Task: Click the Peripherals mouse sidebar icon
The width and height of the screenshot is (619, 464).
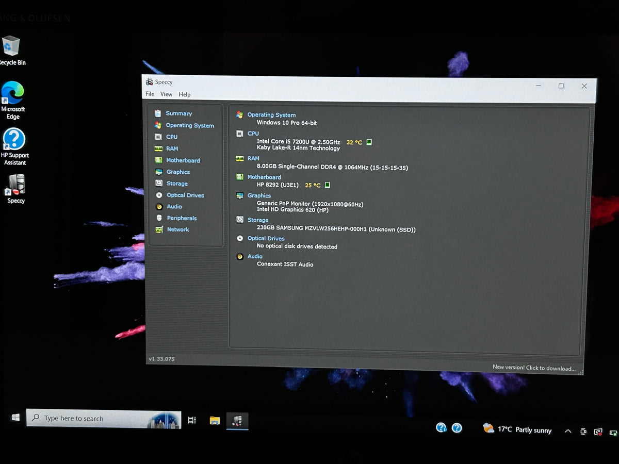Action: pyautogui.click(x=159, y=218)
